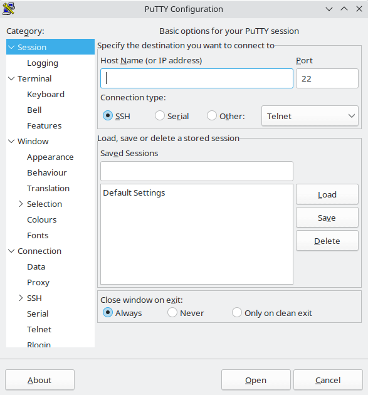Screen dimensions: 368x395
Task: Select the Window tree item
Action: tap(33, 141)
